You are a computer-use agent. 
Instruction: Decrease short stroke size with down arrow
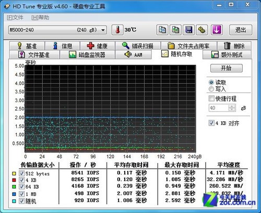coord(232,109)
